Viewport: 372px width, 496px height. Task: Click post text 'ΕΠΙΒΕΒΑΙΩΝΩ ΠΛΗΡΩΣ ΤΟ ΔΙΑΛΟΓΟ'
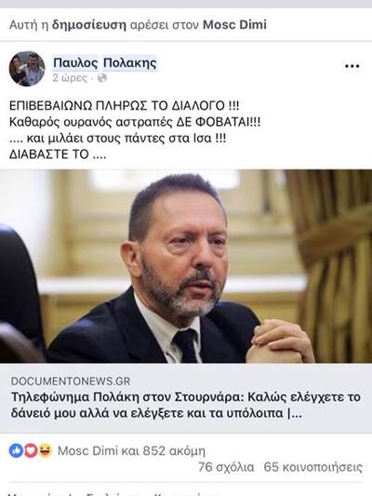116,106
